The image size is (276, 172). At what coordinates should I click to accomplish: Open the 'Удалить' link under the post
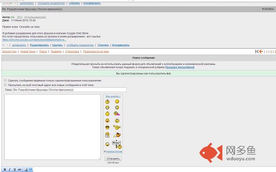click(x=57, y=45)
